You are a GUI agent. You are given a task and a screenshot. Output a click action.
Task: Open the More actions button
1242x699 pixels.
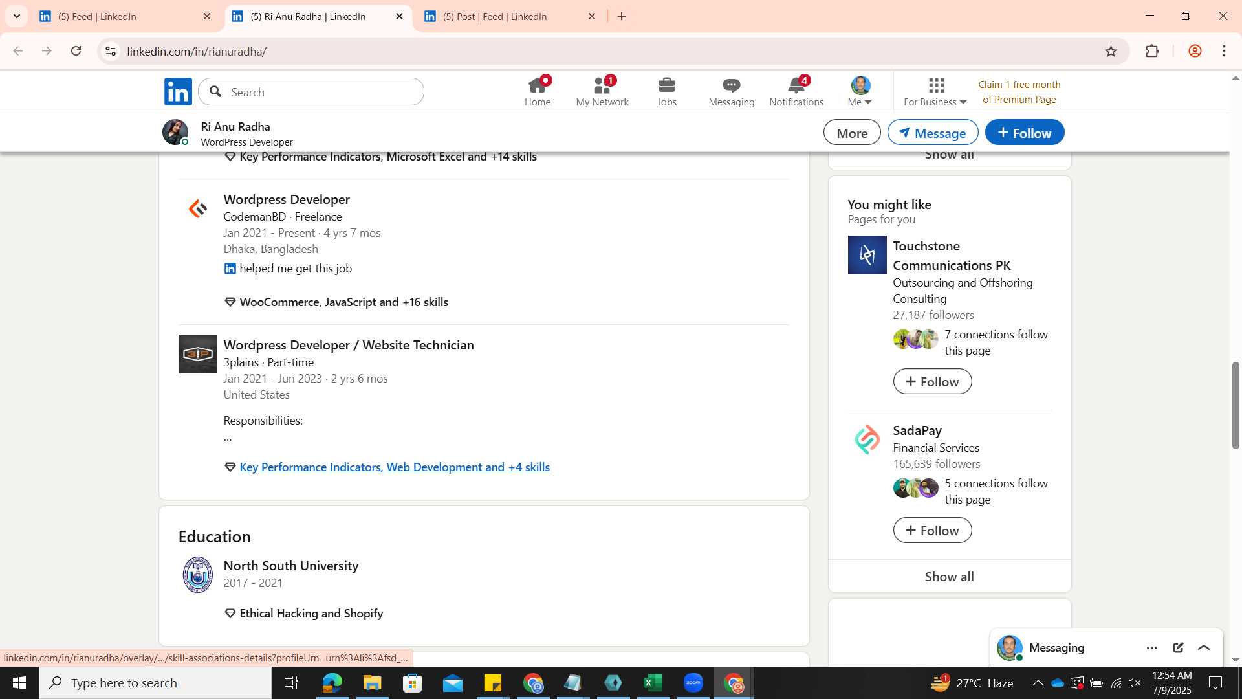[852, 133]
